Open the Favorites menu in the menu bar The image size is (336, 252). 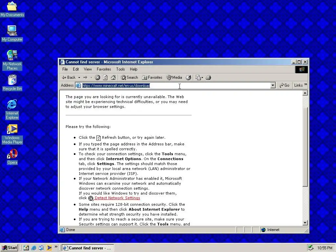(x=104, y=69)
